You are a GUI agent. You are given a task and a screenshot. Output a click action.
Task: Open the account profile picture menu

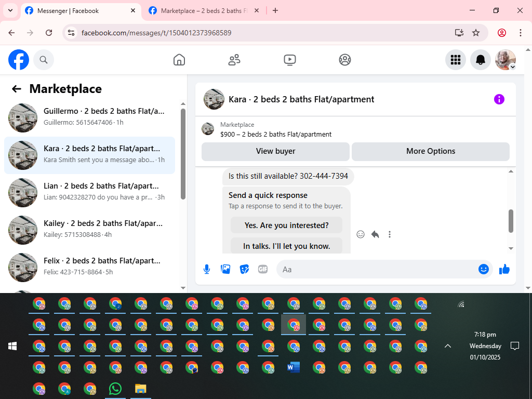click(x=506, y=60)
